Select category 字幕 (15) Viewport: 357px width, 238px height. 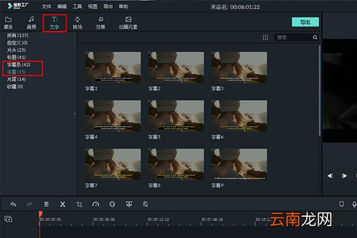tap(17, 72)
